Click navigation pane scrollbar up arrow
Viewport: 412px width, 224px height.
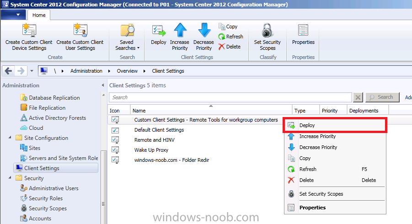[x=104, y=95]
